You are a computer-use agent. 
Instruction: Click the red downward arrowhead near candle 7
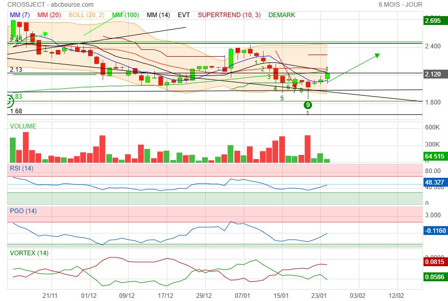pyautogui.click(x=294, y=85)
